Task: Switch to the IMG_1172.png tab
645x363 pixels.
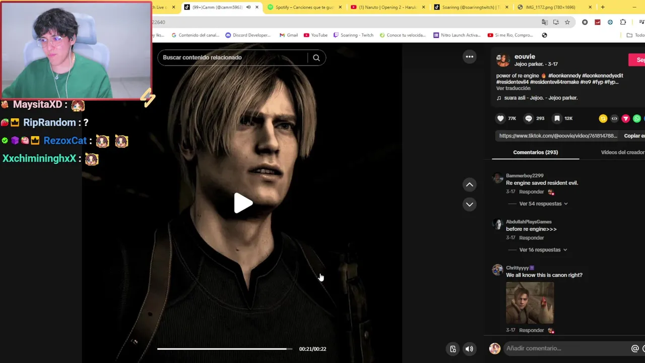Action: (554, 7)
